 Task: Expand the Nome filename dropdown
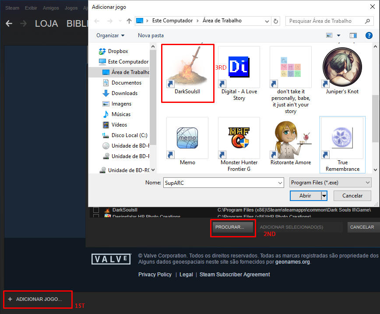[x=280, y=183]
